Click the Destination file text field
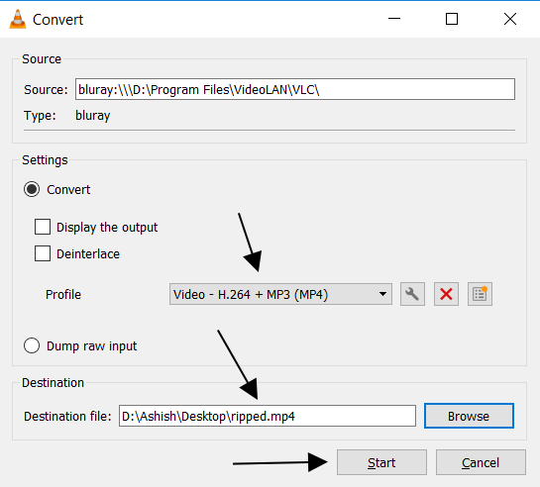 pyautogui.click(x=268, y=416)
